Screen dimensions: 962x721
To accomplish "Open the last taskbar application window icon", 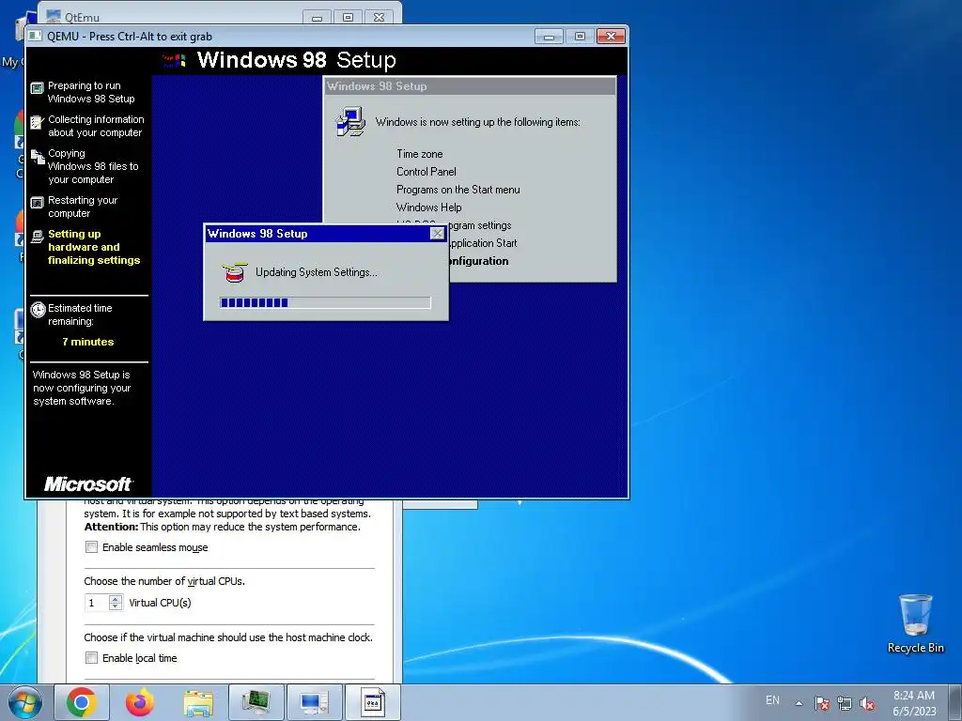I will [x=373, y=702].
